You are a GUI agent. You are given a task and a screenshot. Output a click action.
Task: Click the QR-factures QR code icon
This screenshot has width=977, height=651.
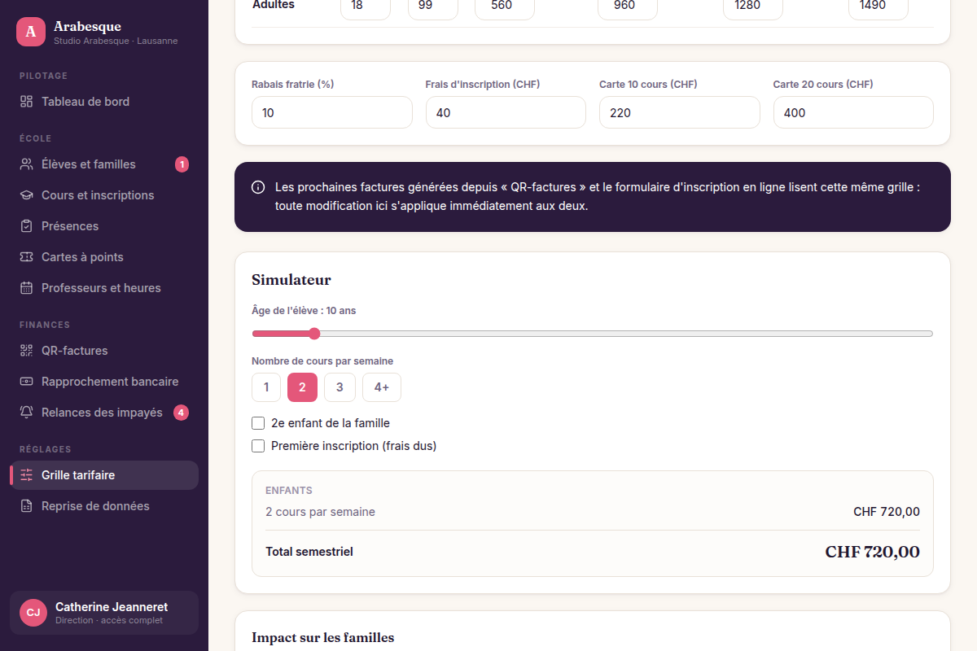tap(26, 351)
